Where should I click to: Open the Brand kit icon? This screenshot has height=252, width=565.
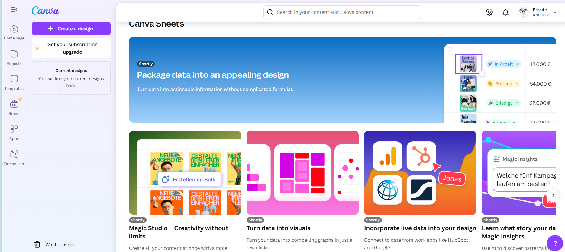click(x=14, y=104)
